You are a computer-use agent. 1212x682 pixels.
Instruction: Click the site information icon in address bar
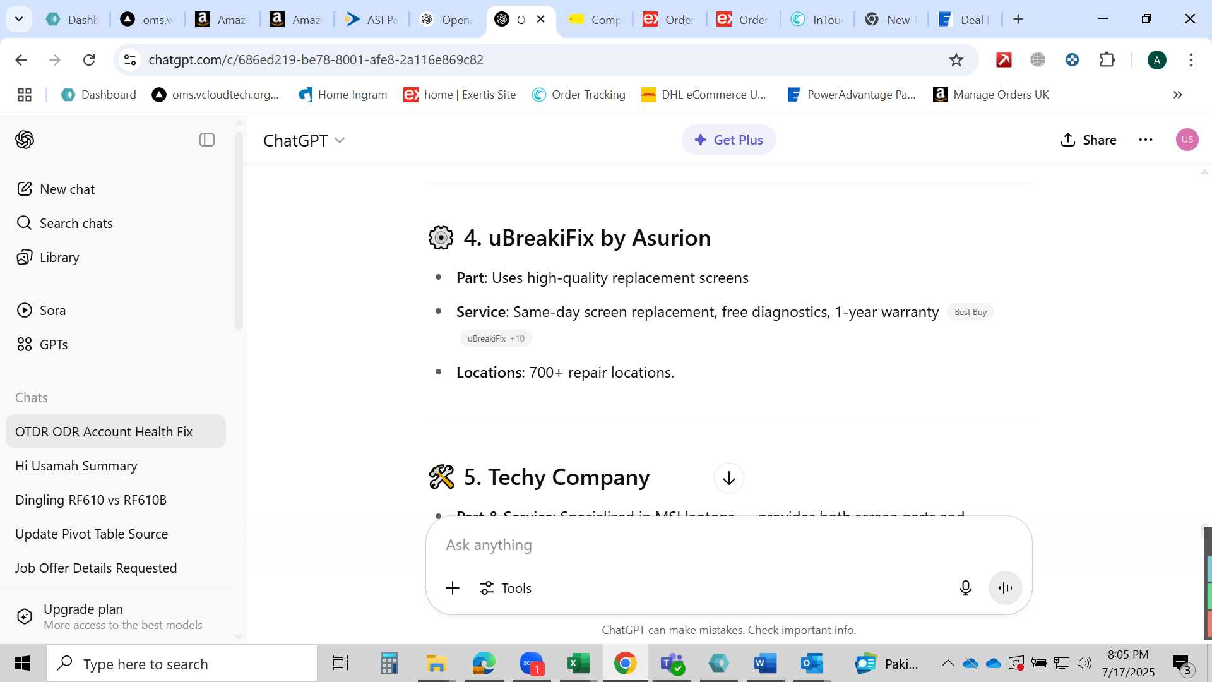pyautogui.click(x=130, y=59)
